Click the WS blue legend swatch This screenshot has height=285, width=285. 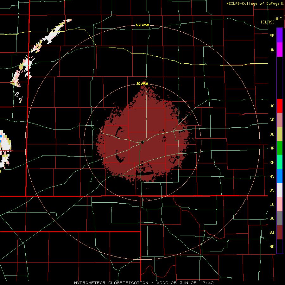[x=280, y=176]
